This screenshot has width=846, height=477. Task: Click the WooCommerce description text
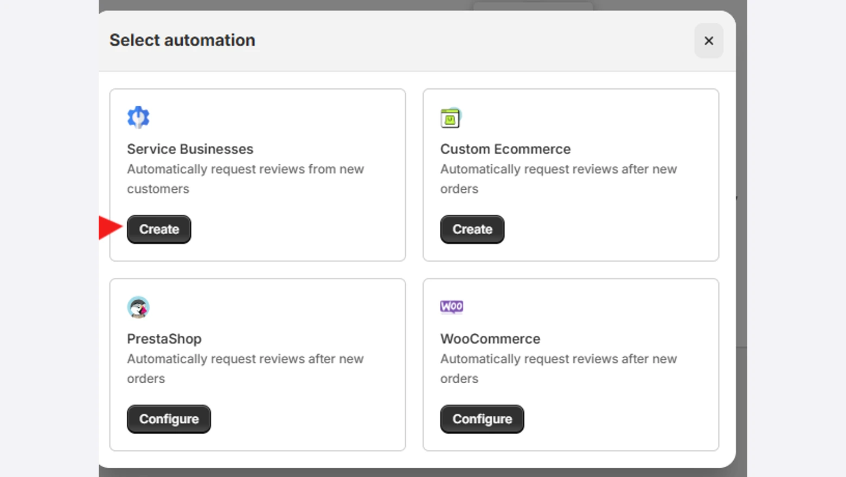tap(559, 369)
